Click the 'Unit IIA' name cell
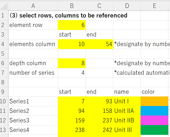Viewport: 170px width, 137px height. click(127, 111)
